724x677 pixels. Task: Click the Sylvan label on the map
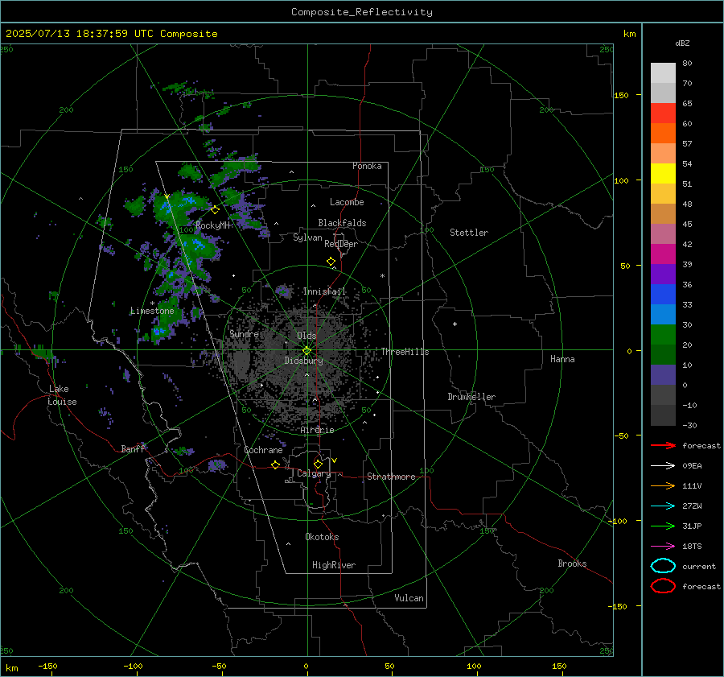click(x=307, y=237)
